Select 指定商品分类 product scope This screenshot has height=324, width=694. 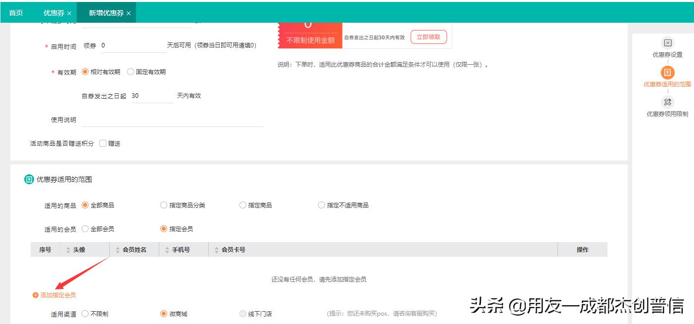163,205
